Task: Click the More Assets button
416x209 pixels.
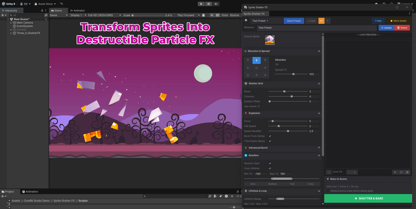Action: tap(398, 21)
